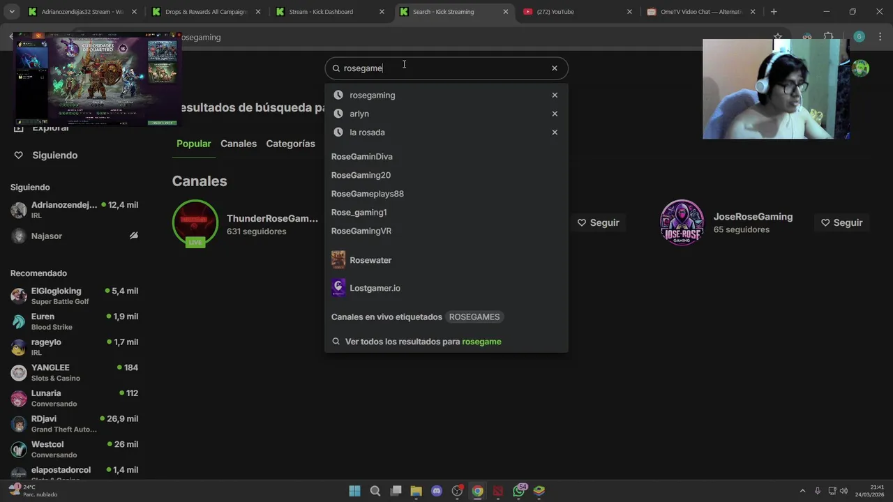Open the taskbar volume control
Screen dimensions: 893x502
pos(843,491)
